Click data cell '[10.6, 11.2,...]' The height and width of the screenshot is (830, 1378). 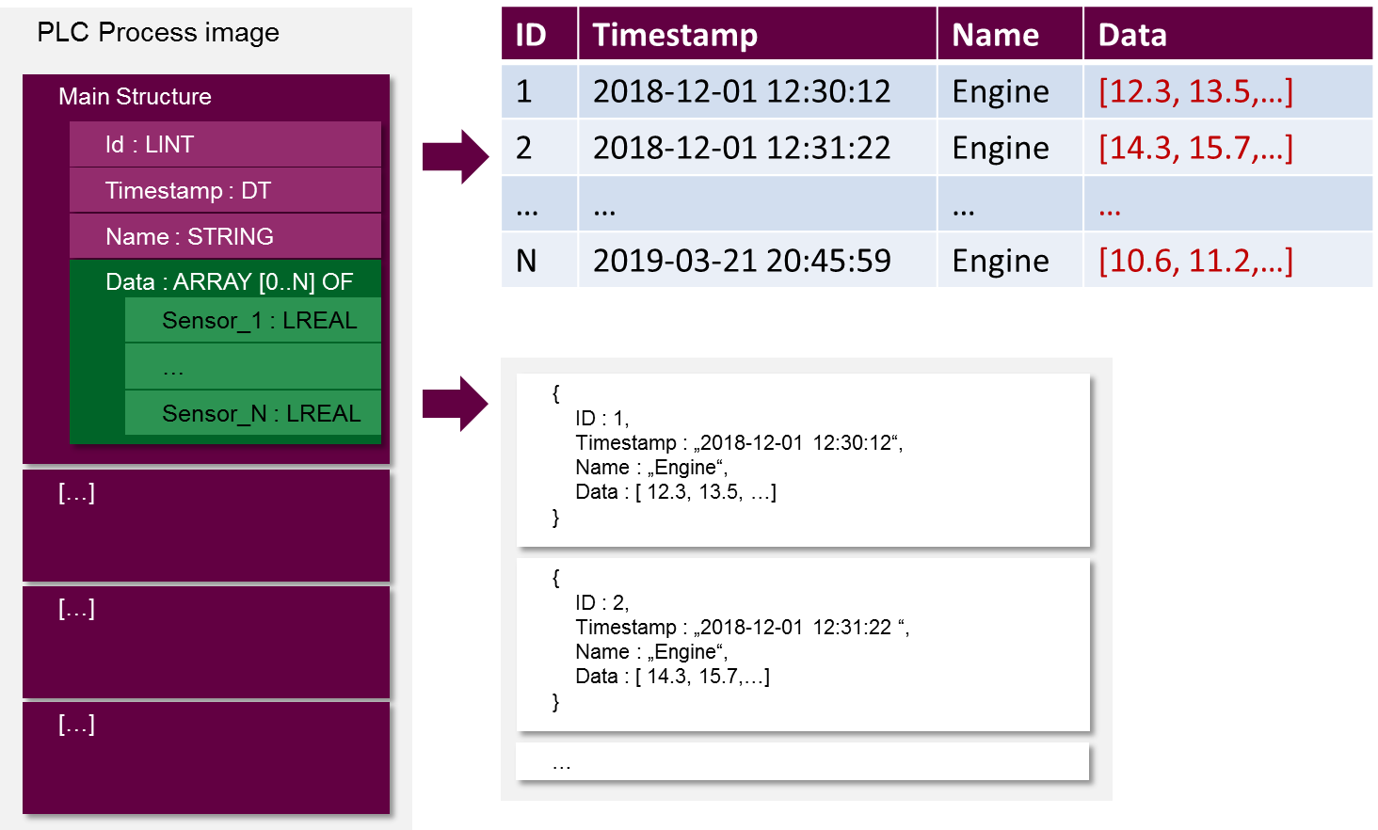1228,260
